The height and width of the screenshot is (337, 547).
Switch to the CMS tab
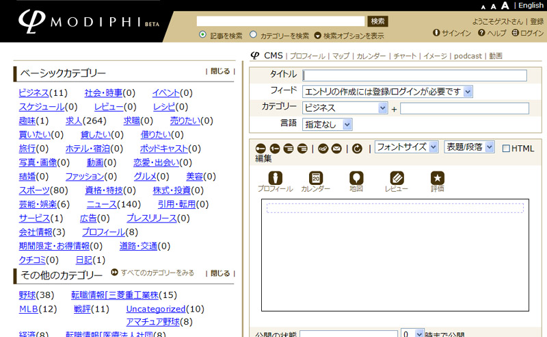(x=273, y=55)
